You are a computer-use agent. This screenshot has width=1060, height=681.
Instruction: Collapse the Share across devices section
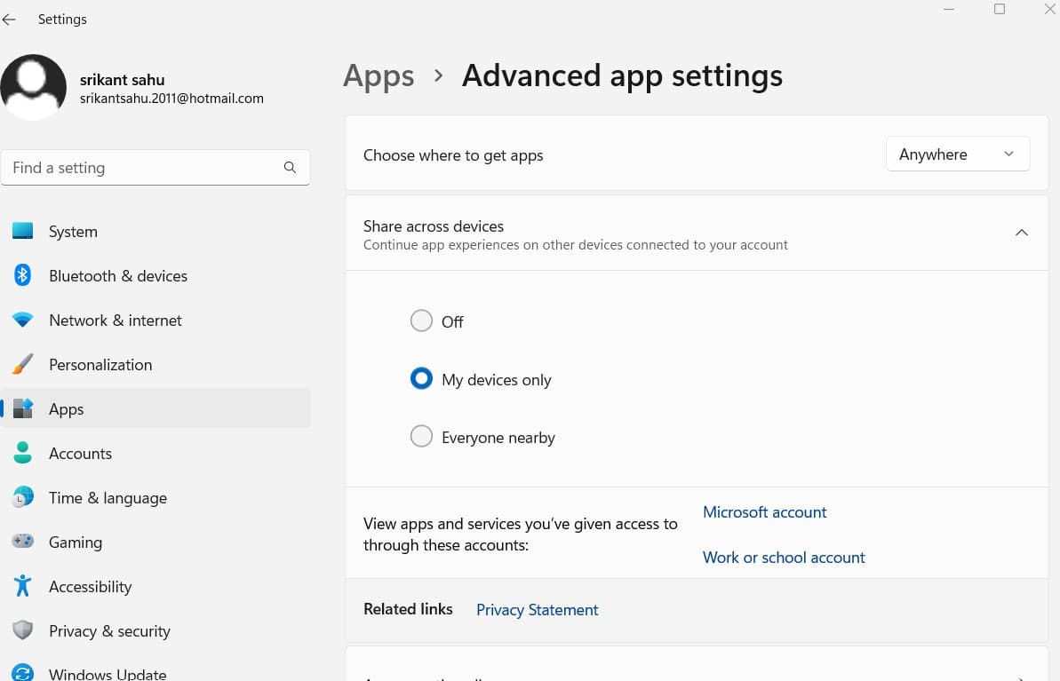point(1021,234)
